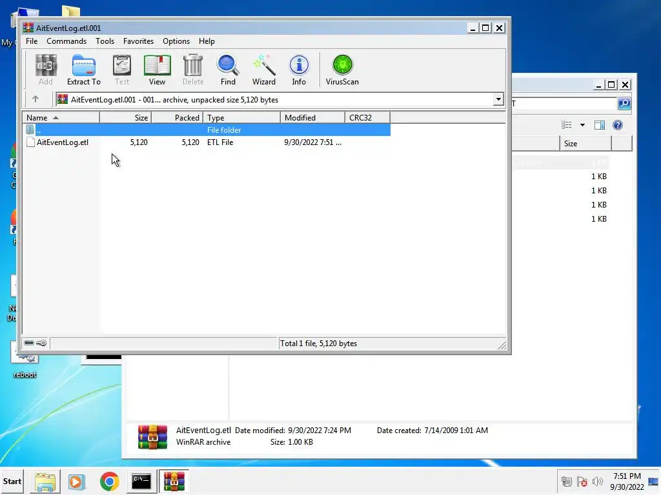The height and width of the screenshot is (495, 661).
Task: Click "Total 1 file, 5,120 bytes" status text
Action: click(318, 344)
